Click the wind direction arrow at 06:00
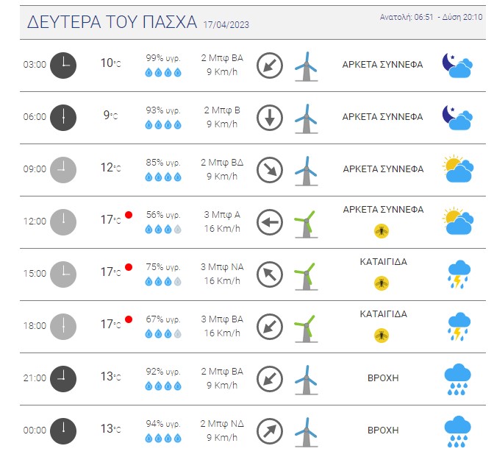This screenshot has height=457, width=494. (x=270, y=118)
